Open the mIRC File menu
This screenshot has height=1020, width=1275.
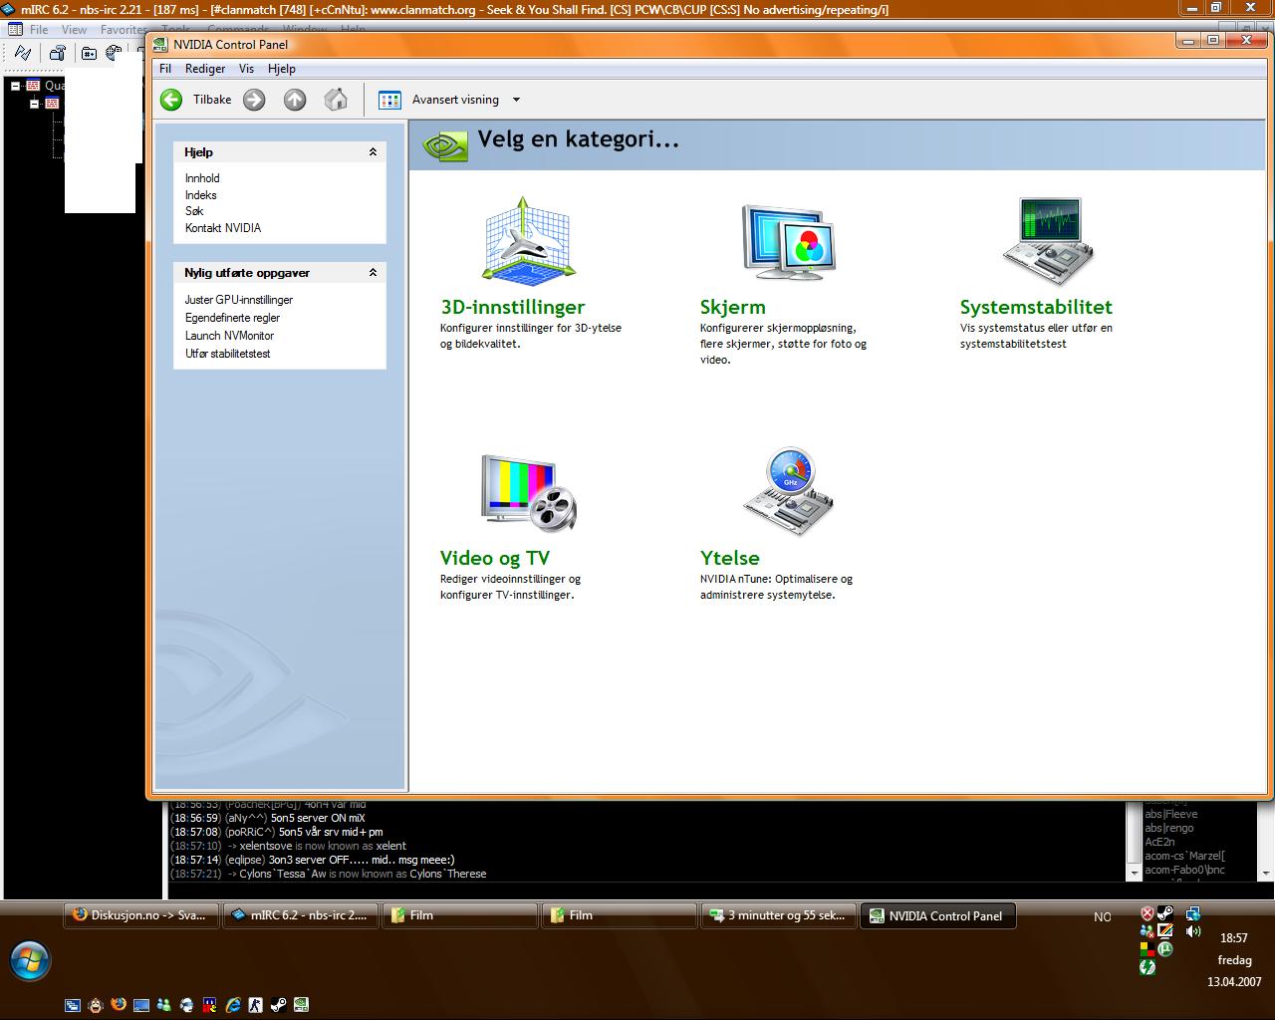pyautogui.click(x=39, y=30)
